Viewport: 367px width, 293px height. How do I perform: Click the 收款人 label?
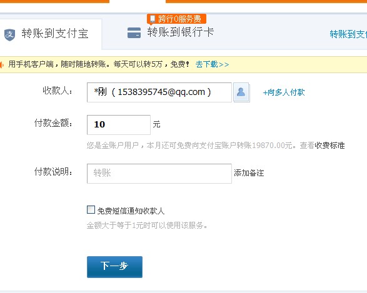tap(58, 91)
